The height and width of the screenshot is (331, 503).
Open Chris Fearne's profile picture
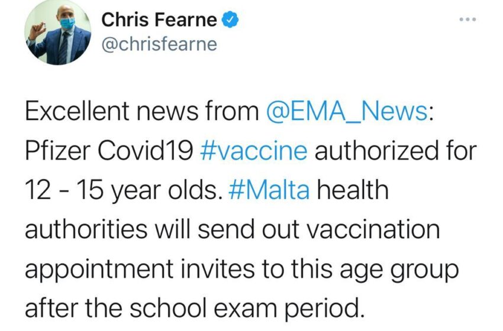tap(58, 32)
